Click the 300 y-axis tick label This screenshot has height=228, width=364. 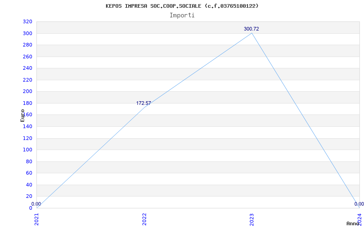click(27, 33)
